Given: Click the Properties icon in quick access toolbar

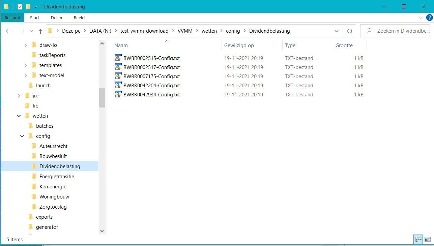Looking at the screenshot, I should 20,6.
